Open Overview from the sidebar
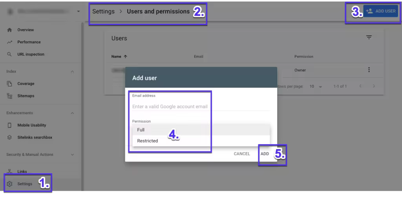402x198 pixels. (x=26, y=30)
